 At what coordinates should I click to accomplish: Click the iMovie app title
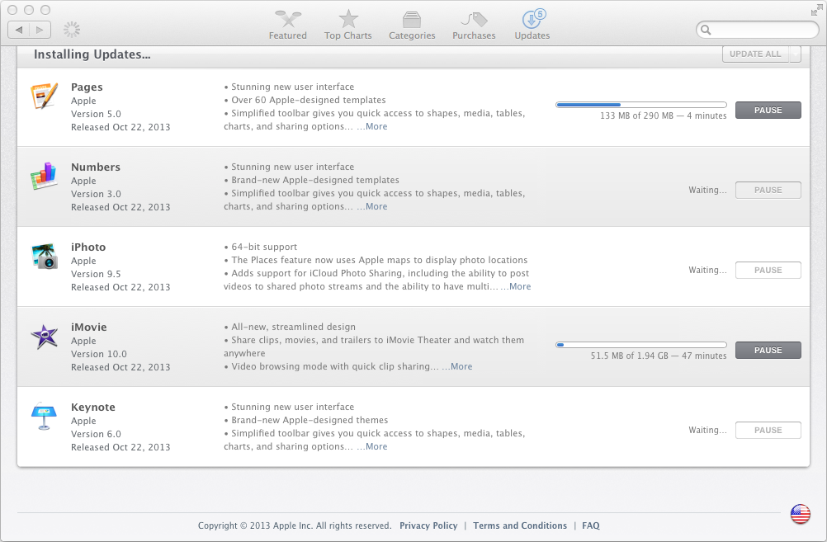coord(89,328)
